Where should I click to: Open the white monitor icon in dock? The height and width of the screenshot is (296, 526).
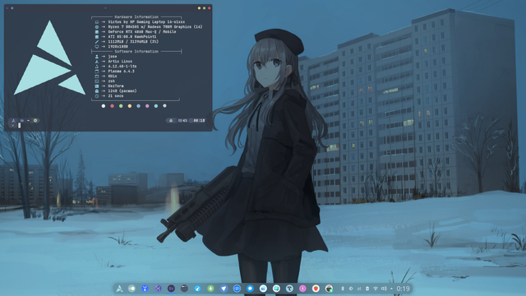coord(276,289)
